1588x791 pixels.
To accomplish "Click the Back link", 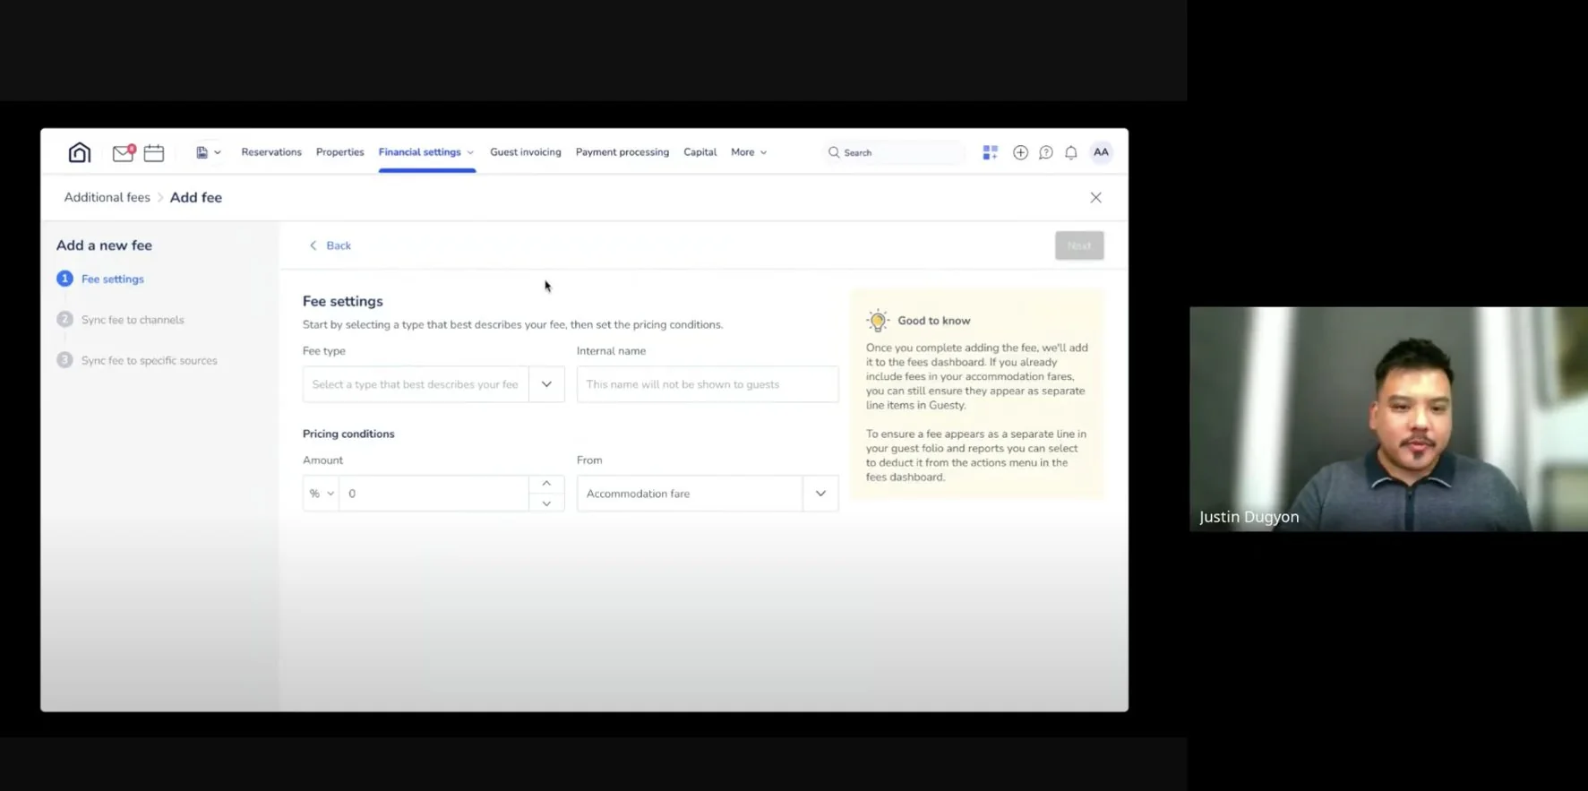I will tap(330, 245).
